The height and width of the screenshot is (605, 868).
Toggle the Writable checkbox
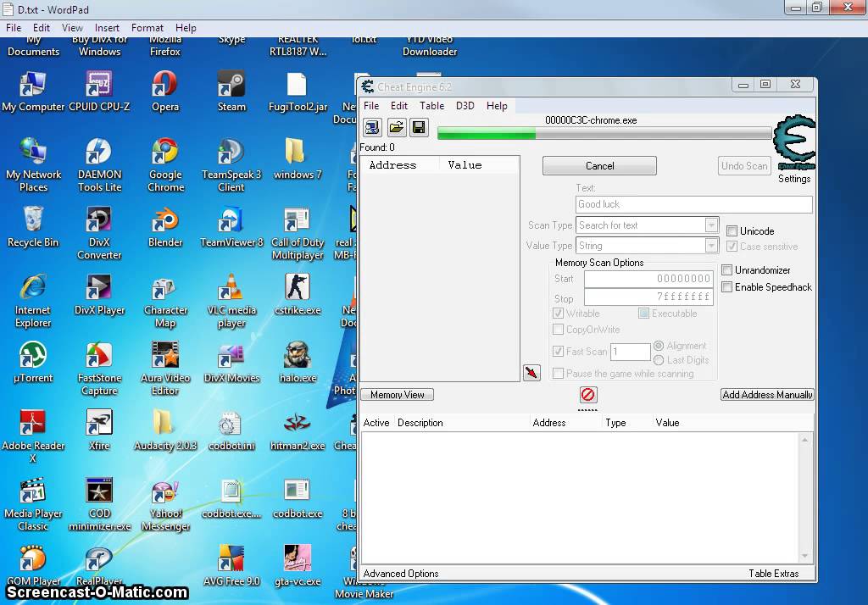point(558,314)
